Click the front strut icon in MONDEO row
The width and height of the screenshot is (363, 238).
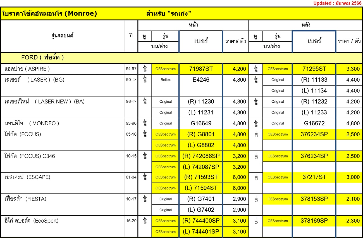tap(145, 123)
